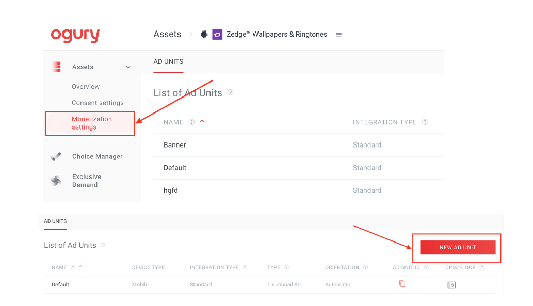The width and height of the screenshot is (533, 306).
Task: Open Consent settings in sidebar
Action: [x=98, y=103]
